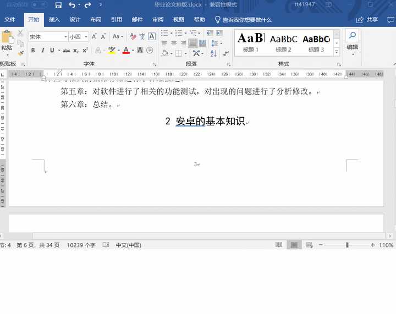Click the 10239 个字 word count

pos(81,245)
